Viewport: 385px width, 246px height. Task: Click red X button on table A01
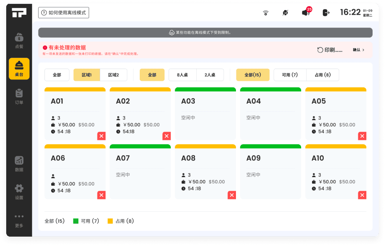click(101, 136)
